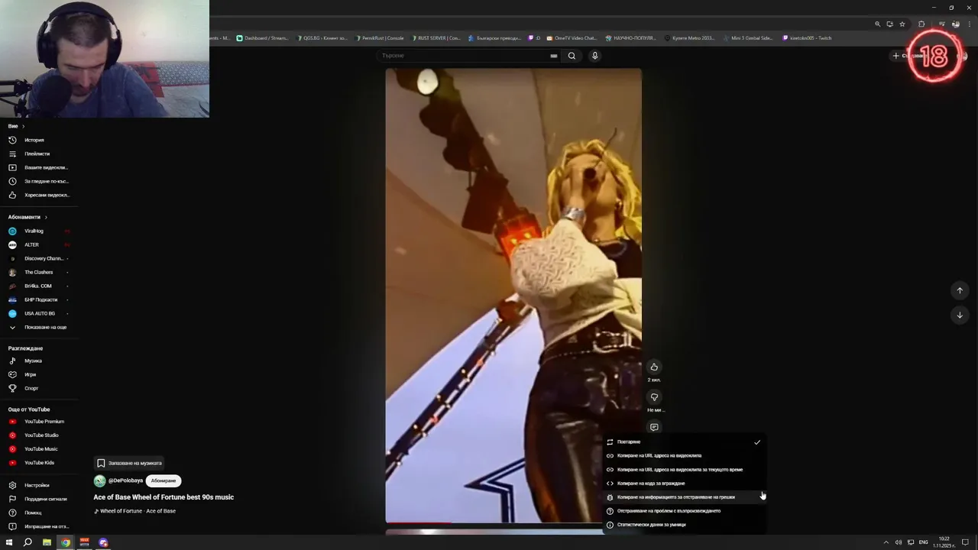This screenshot has height=550, width=978.
Task: Open the @DePolobaya channel
Action: tap(125, 480)
